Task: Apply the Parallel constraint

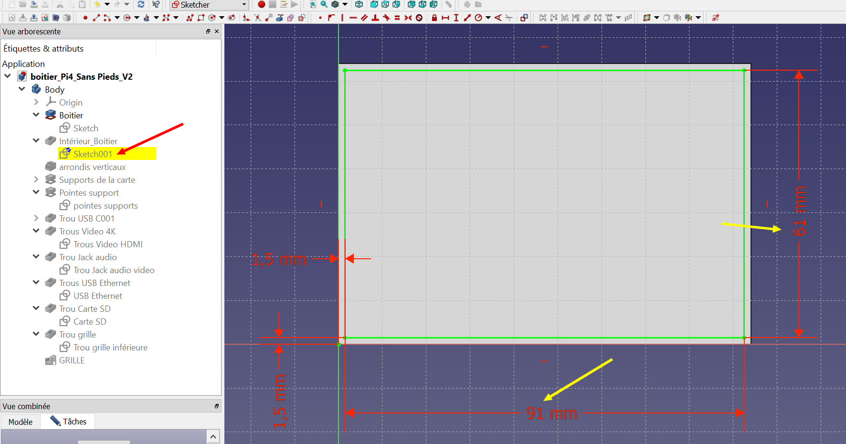Action: [x=364, y=18]
